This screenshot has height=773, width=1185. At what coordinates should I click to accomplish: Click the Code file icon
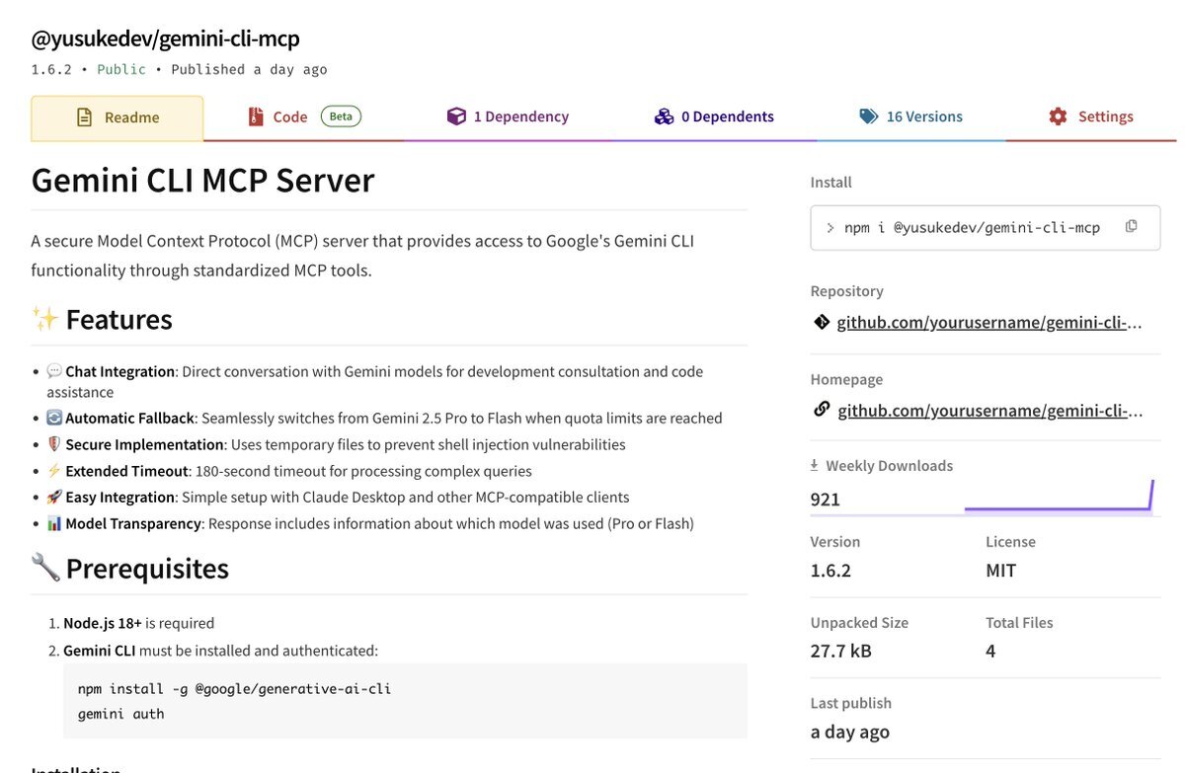(x=256, y=116)
